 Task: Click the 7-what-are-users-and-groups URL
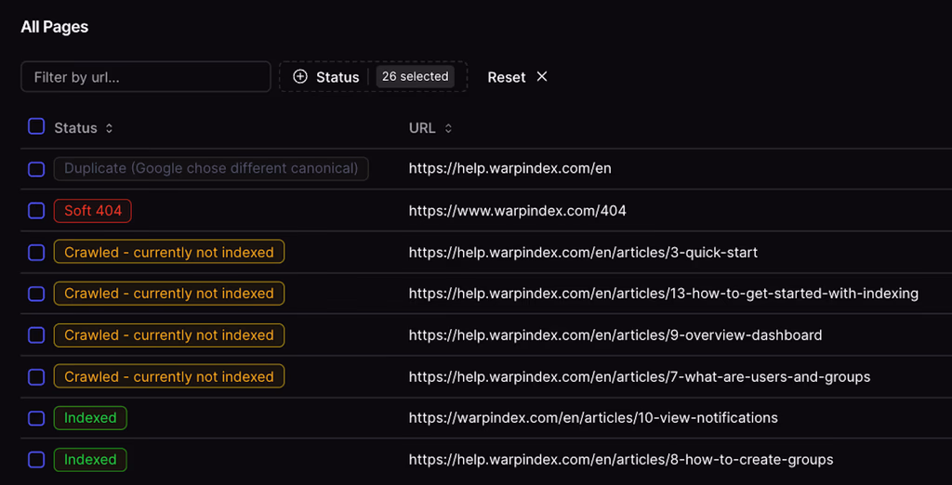coord(640,377)
